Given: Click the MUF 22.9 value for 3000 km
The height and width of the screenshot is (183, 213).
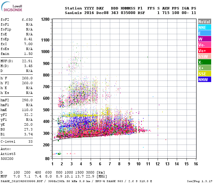Looking at the screenshot, I should coord(90,177).
